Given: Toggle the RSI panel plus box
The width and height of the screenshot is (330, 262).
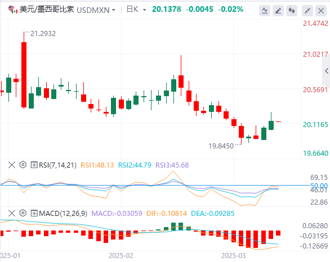Looking at the screenshot, I should [x=34, y=165].
